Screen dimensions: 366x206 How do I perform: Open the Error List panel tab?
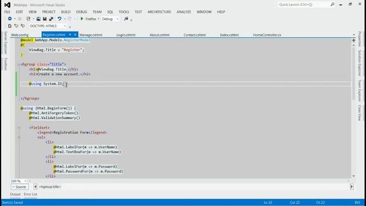click(30, 195)
